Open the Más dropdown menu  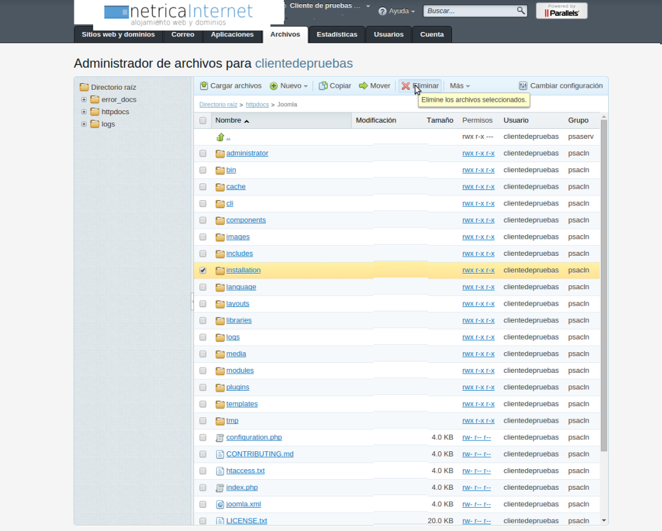coord(459,86)
